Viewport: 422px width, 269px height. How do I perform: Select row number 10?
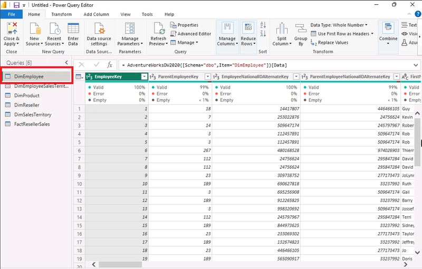pos(80,184)
